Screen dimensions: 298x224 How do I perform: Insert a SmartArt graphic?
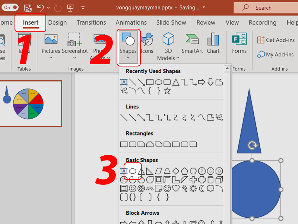coord(192,44)
